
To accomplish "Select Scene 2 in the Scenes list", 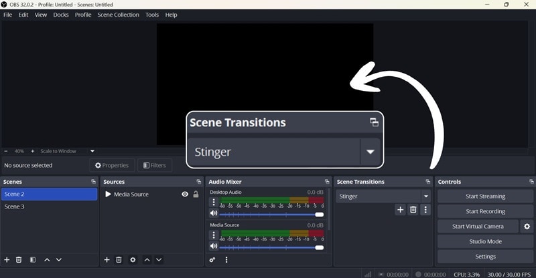I will 49,194.
